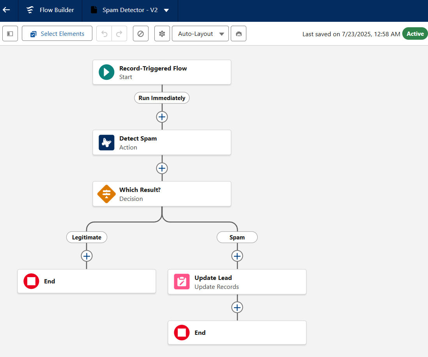Add element under Legitimate branch
Image resolution: width=428 pixels, height=357 pixels.
(87, 256)
